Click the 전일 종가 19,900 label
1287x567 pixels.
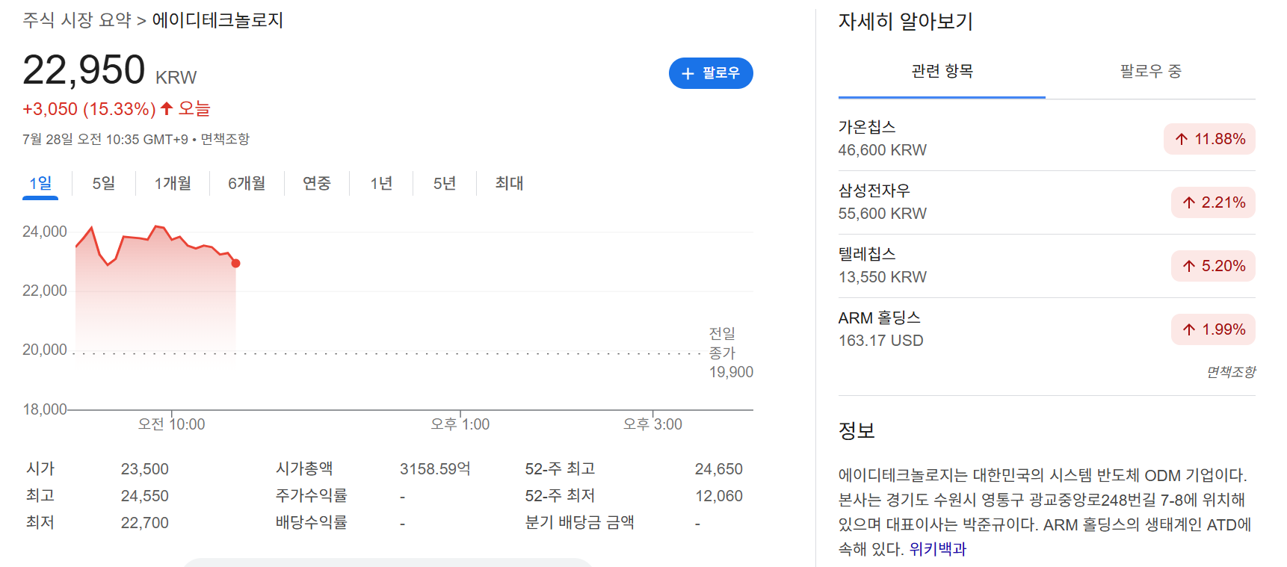(731, 353)
